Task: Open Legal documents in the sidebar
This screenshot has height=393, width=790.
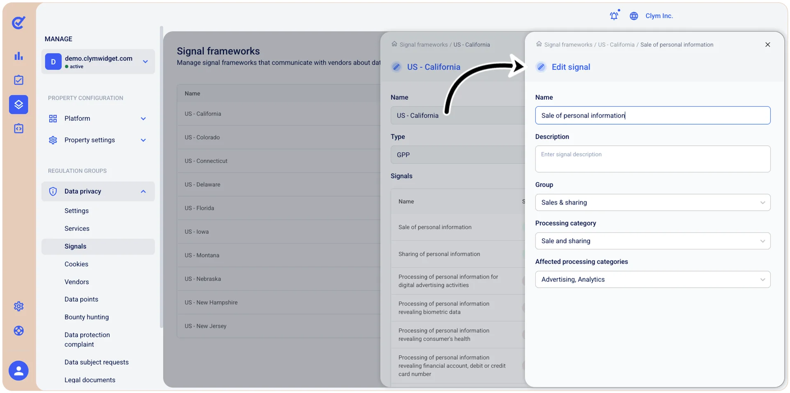Action: [90, 380]
